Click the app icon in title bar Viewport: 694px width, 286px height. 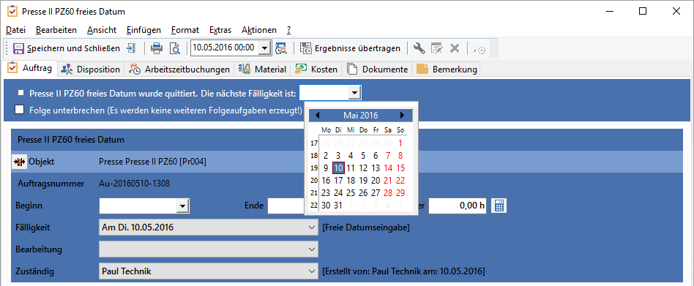[13, 11]
